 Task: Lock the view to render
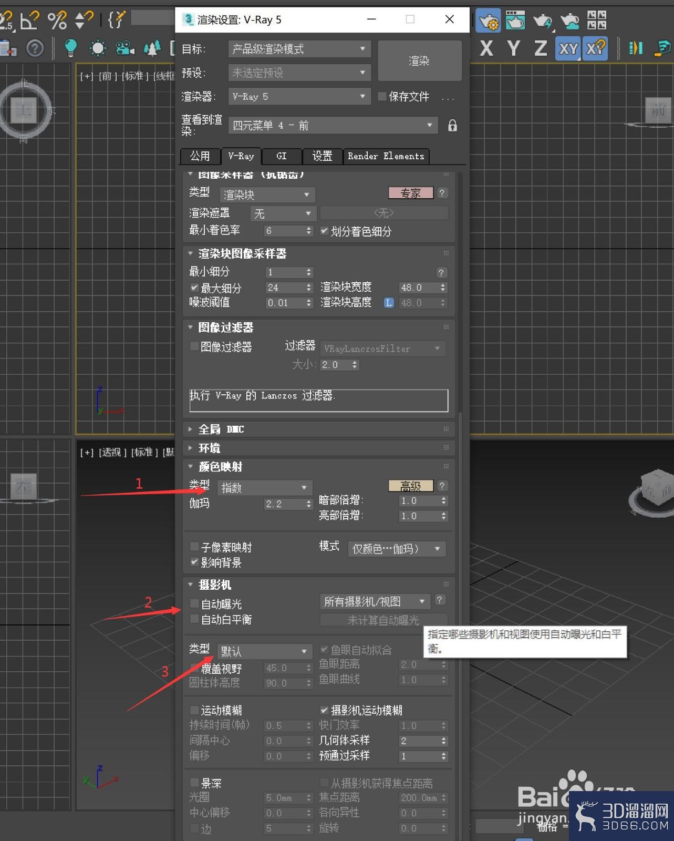452,126
